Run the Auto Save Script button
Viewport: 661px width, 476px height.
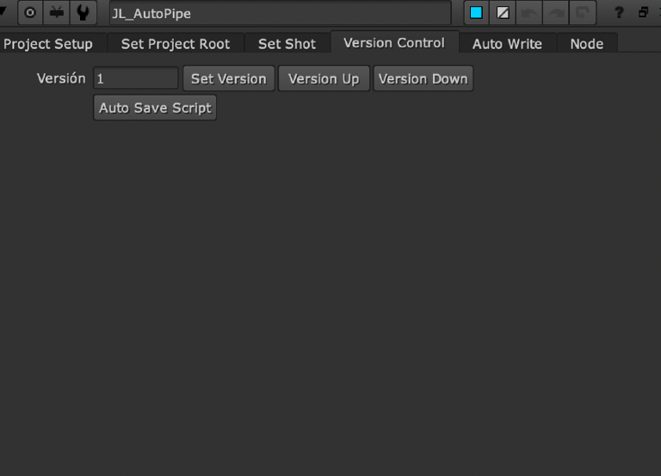pos(155,108)
